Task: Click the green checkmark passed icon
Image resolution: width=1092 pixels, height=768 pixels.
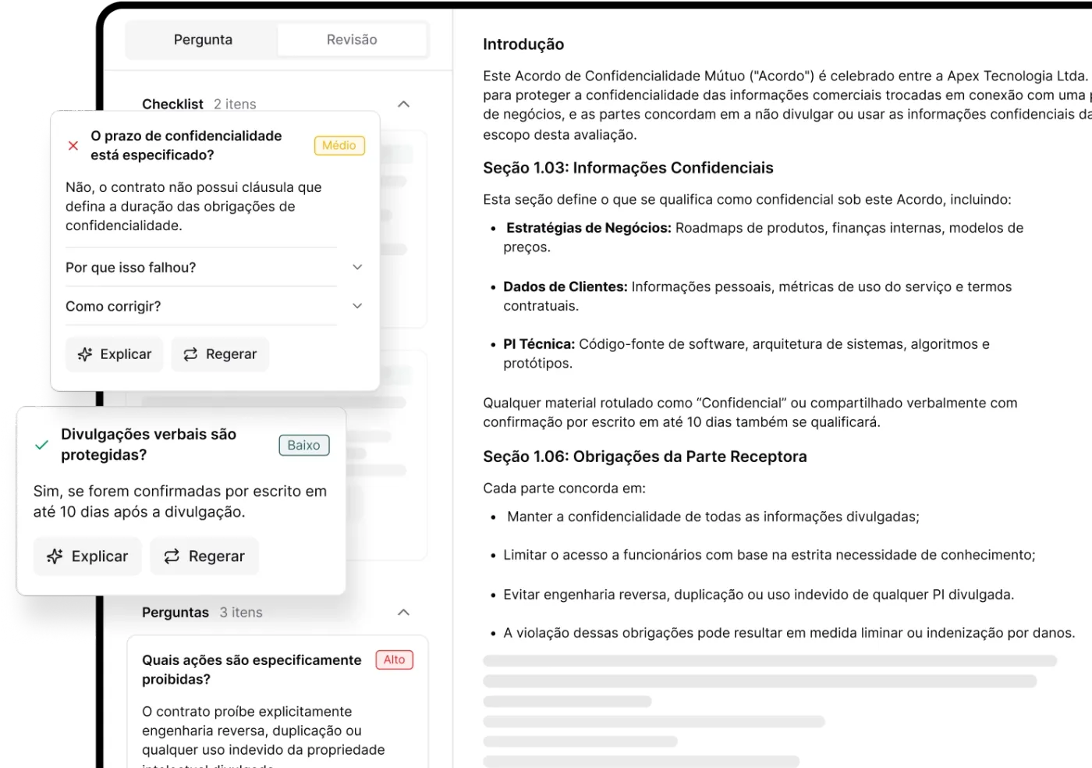Action: coord(42,445)
